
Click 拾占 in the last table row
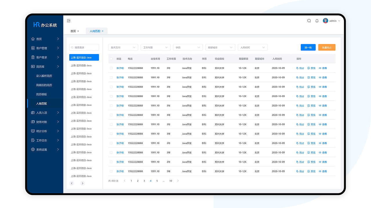coord(300,171)
